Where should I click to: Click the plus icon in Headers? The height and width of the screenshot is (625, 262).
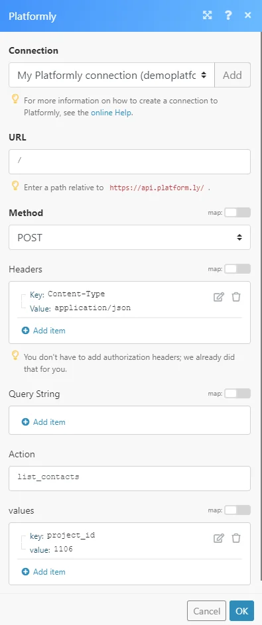click(x=25, y=331)
